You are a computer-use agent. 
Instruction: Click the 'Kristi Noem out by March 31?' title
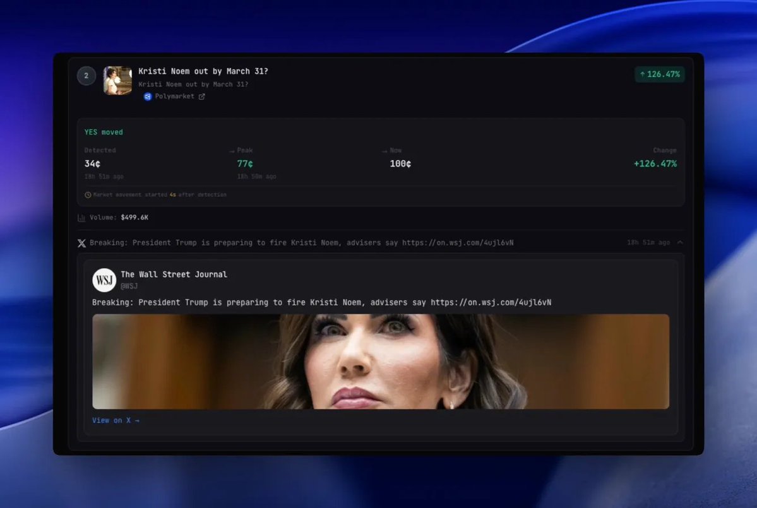tap(203, 71)
